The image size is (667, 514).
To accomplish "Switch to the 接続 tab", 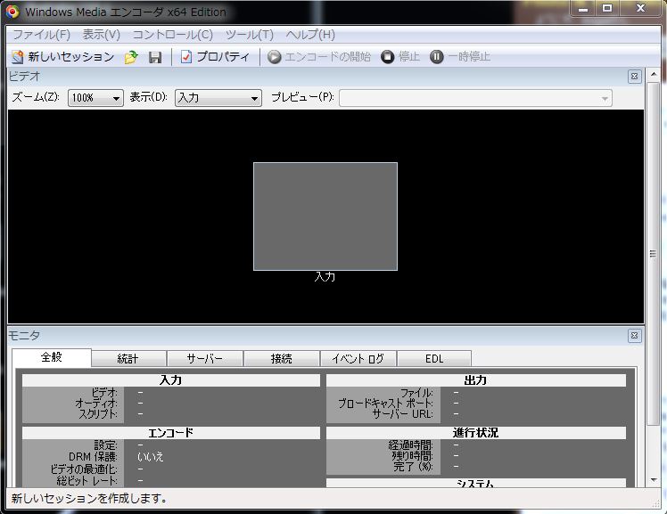I will coord(282,358).
